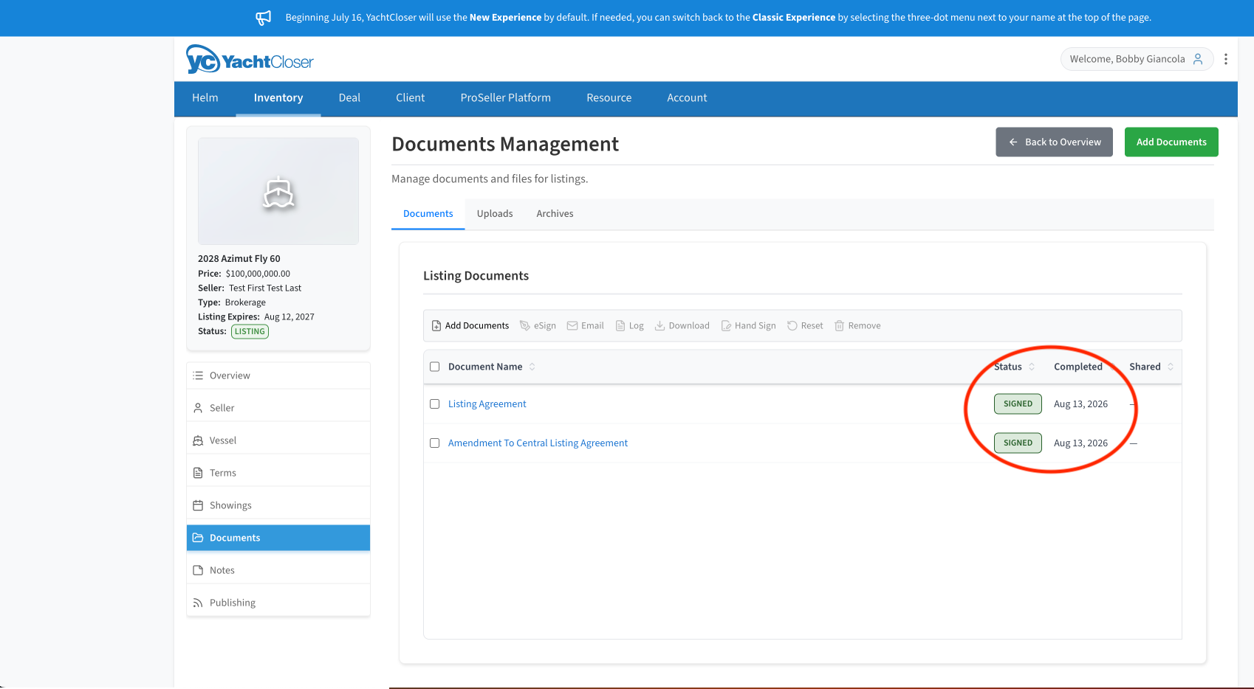
Task: Open the Account menu
Action: tap(688, 98)
